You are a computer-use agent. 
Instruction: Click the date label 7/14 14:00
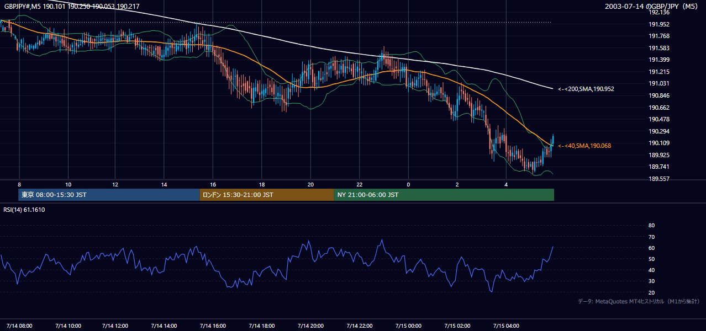165,325
